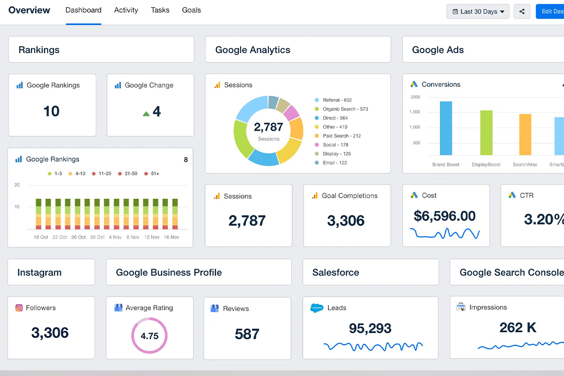This screenshot has width=564, height=376.
Task: Toggle the 51+ ranking legend item
Action: click(x=151, y=173)
